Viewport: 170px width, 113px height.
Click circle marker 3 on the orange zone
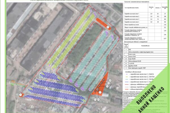108,27
